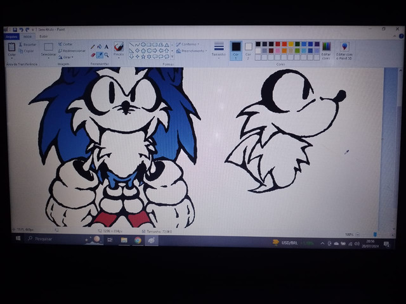Screen dimensions: 406x304
Task: Open Google Chrome from taskbar
Action: pyautogui.click(x=138, y=240)
